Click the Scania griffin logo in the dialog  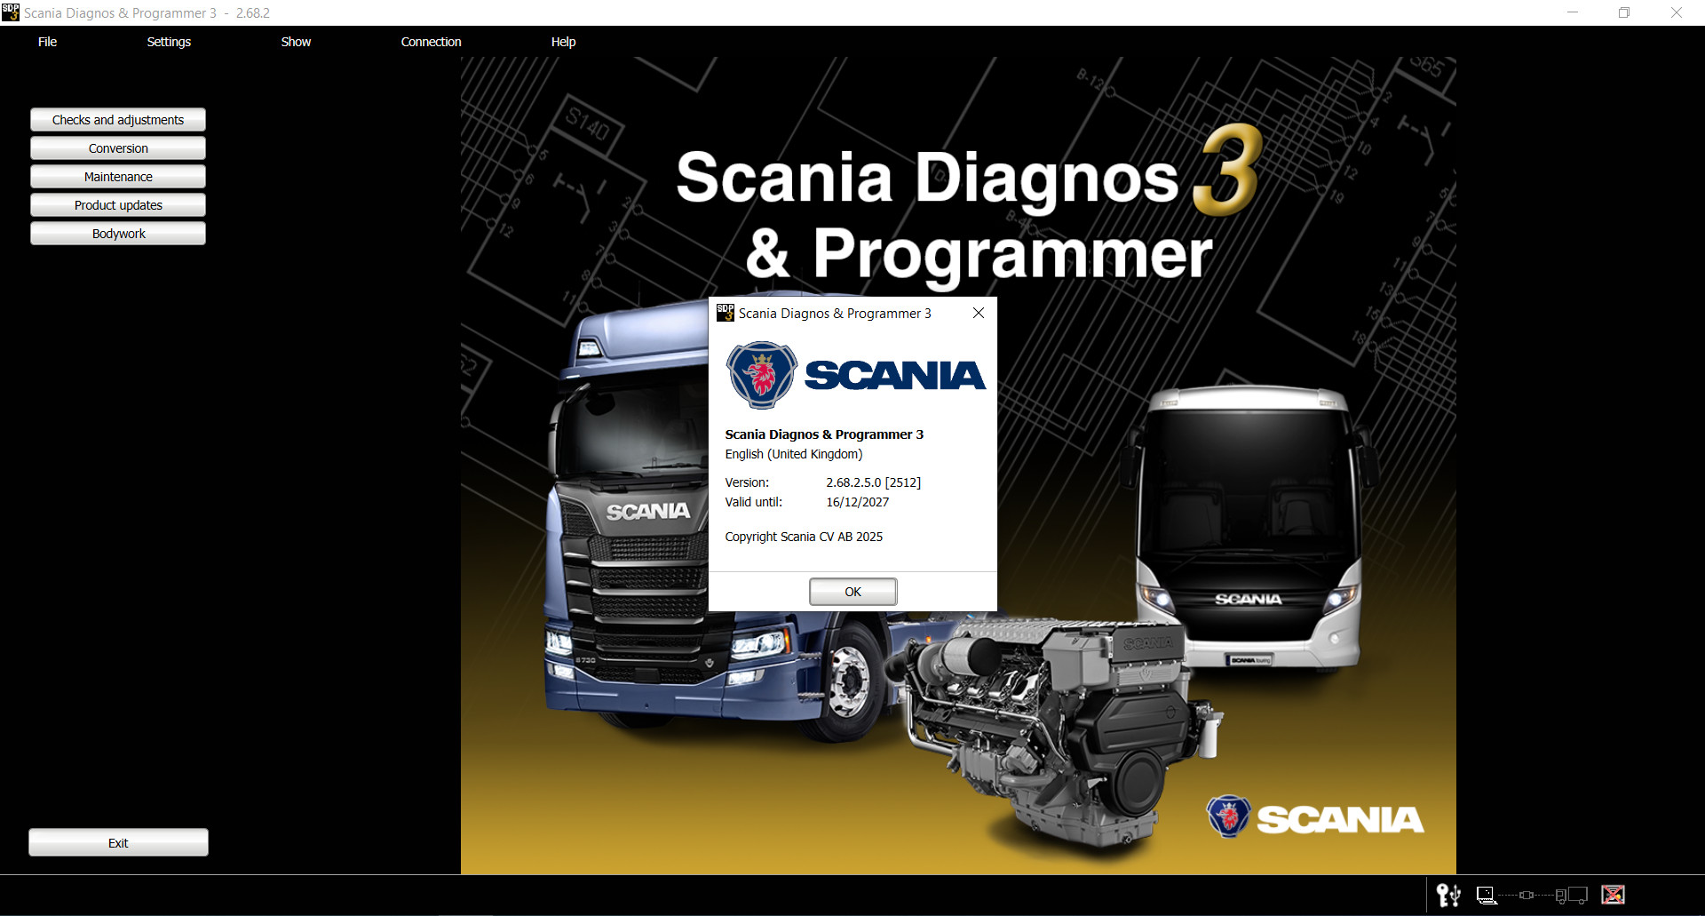click(x=761, y=375)
